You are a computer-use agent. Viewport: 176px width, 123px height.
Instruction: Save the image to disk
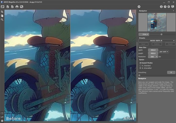coord(12,7)
